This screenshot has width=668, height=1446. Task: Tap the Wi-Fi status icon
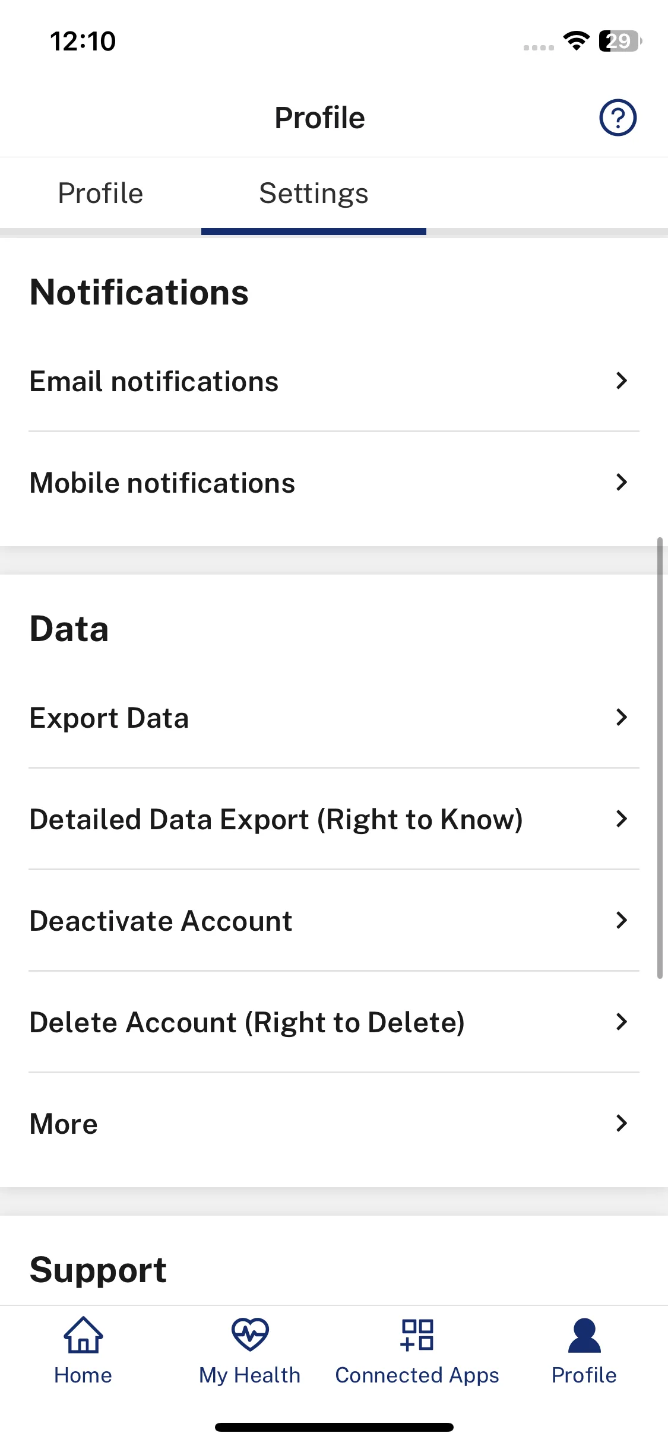576,41
